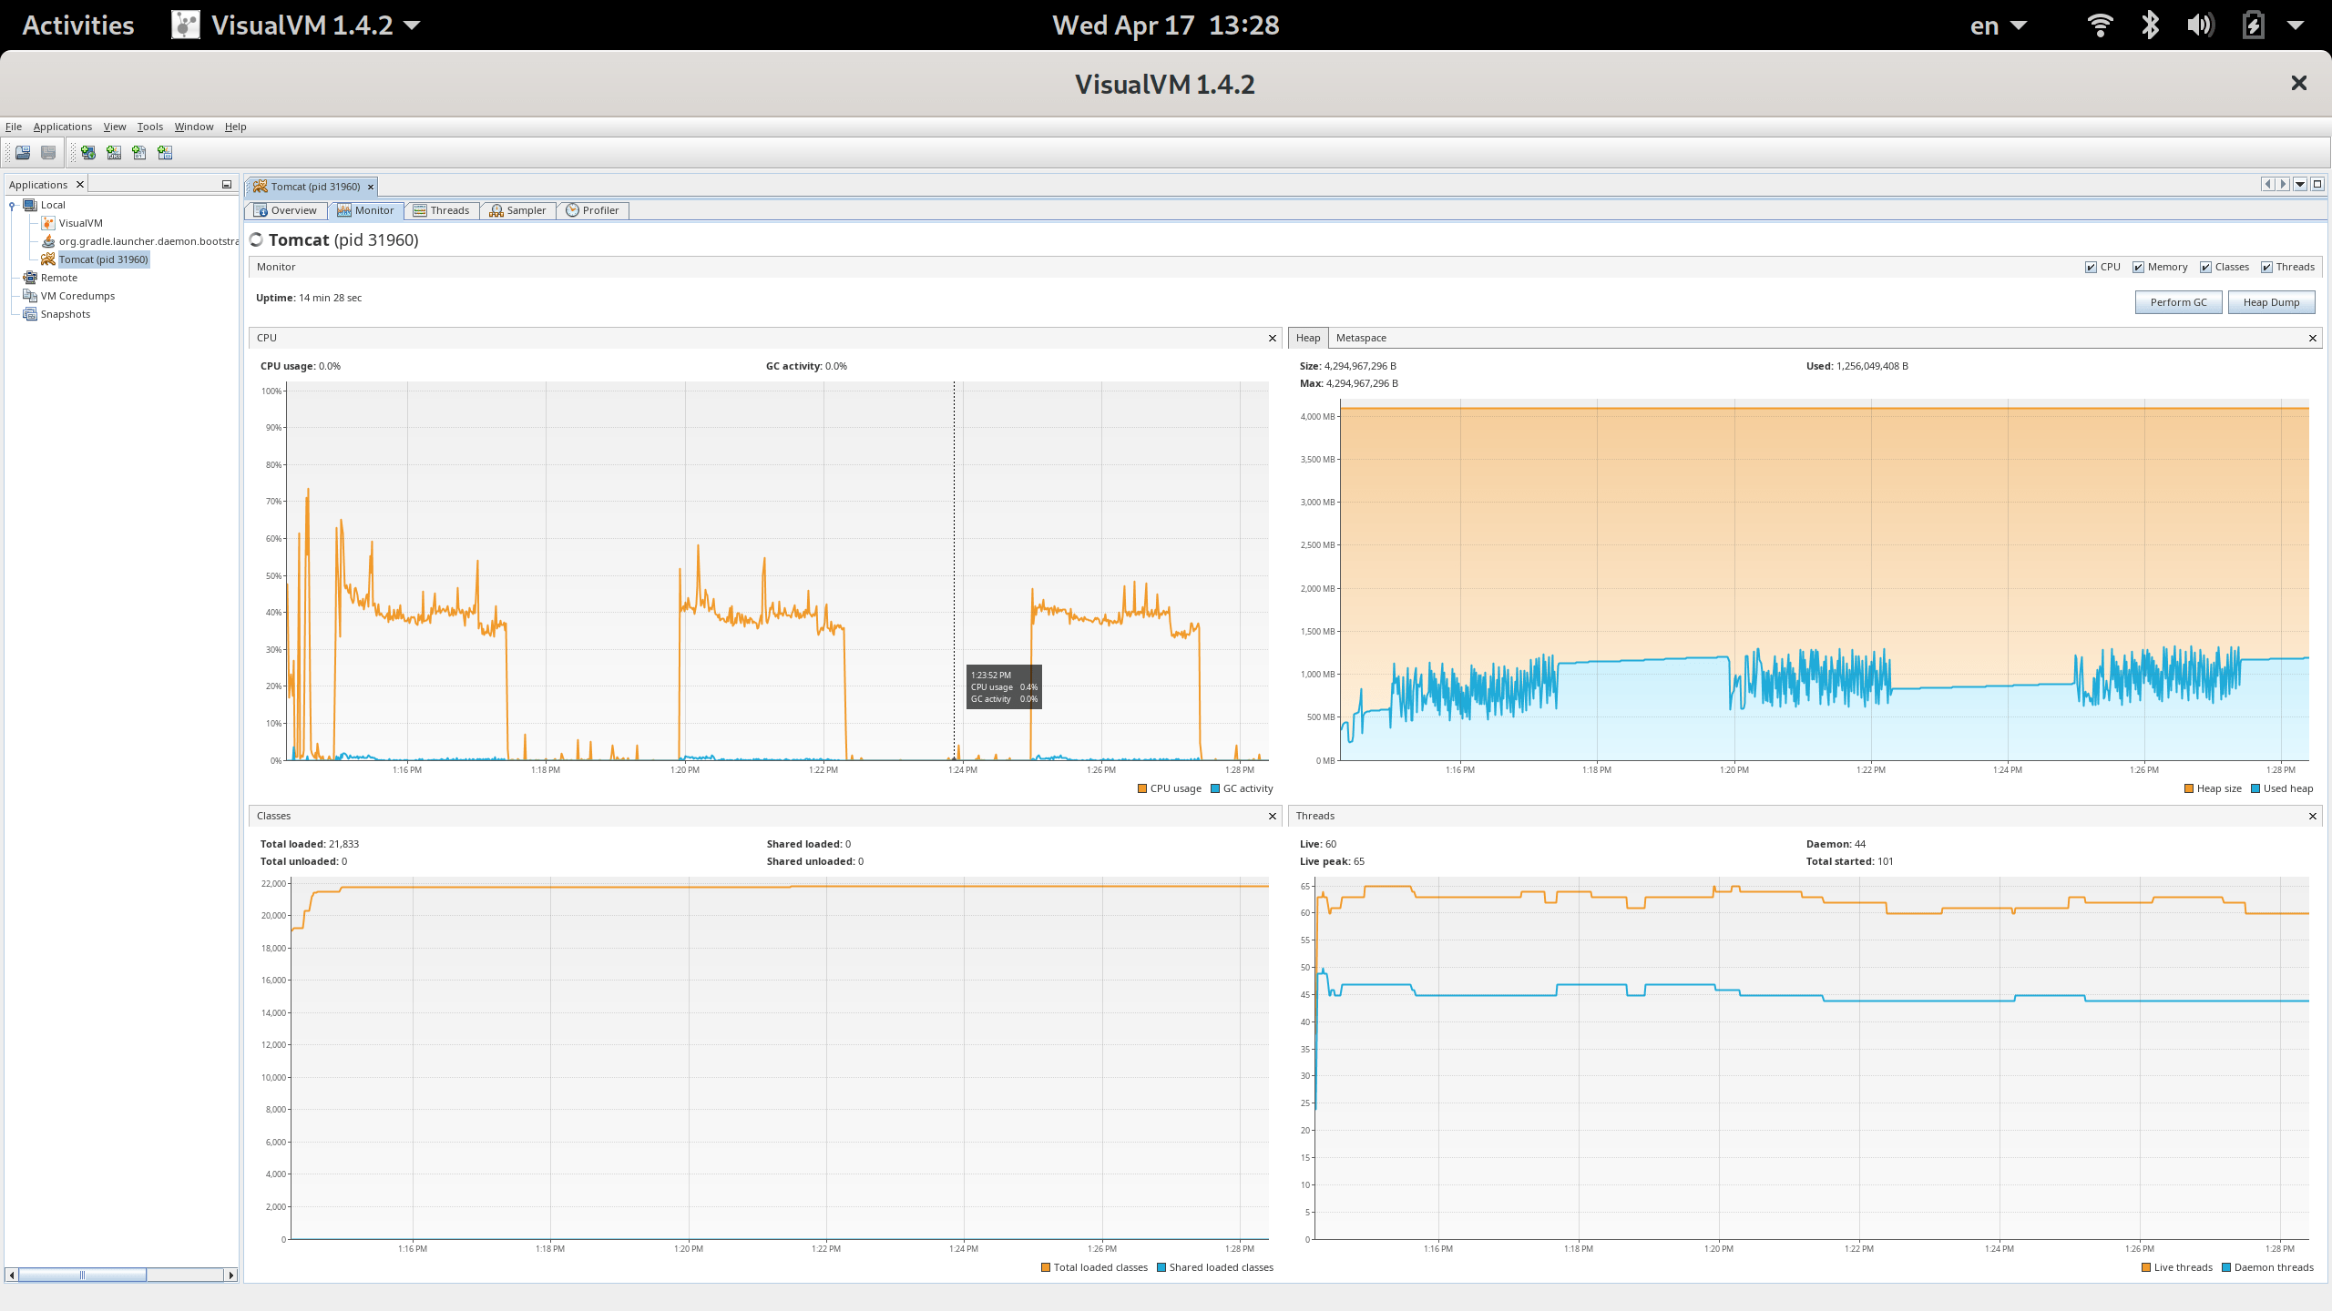This screenshot has height=1311, width=2332.
Task: Switch to the Sampler tab
Action: coord(518,210)
